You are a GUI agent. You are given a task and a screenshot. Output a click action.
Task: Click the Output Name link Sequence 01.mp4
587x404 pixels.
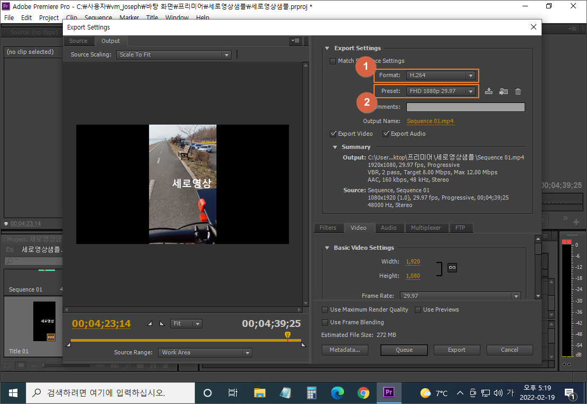coord(430,121)
